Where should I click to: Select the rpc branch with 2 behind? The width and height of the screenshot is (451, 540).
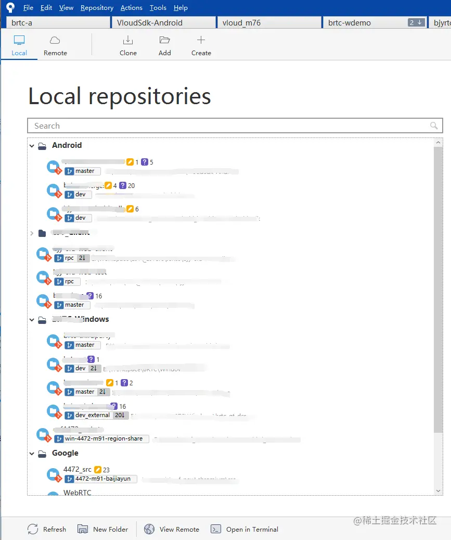72,258
